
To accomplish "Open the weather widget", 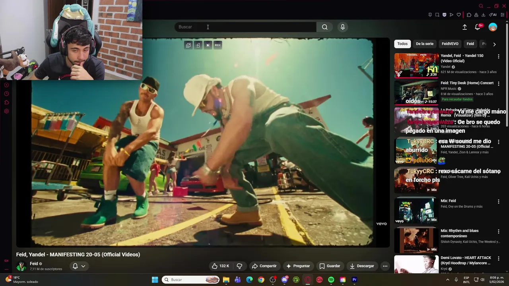I will click(21, 280).
